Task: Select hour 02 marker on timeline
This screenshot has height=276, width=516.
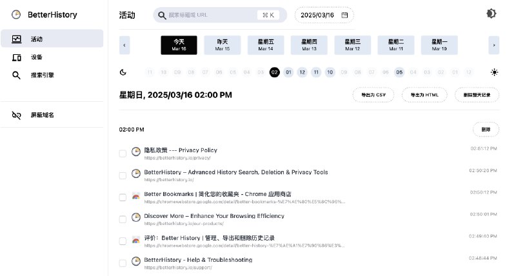Action: pyautogui.click(x=275, y=72)
